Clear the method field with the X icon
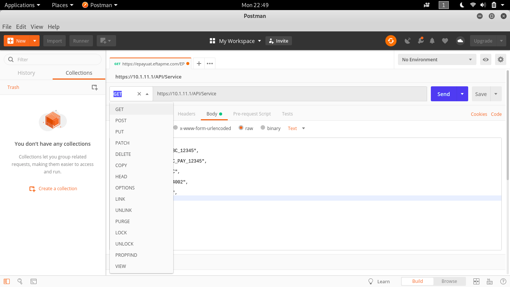The height and width of the screenshot is (287, 510). (x=139, y=94)
